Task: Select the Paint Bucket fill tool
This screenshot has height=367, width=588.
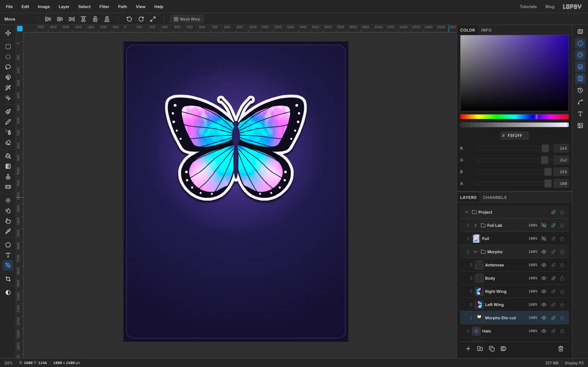Action: (8, 156)
